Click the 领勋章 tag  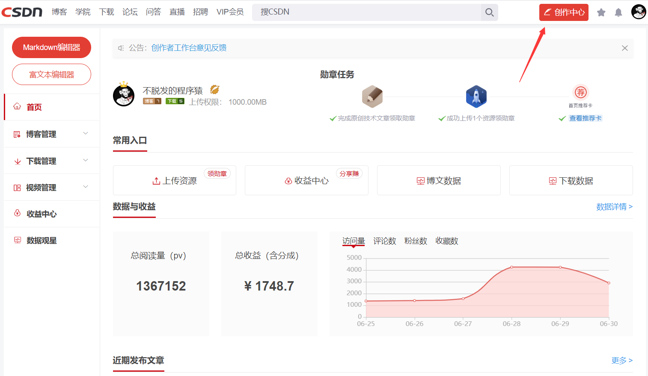pos(217,173)
